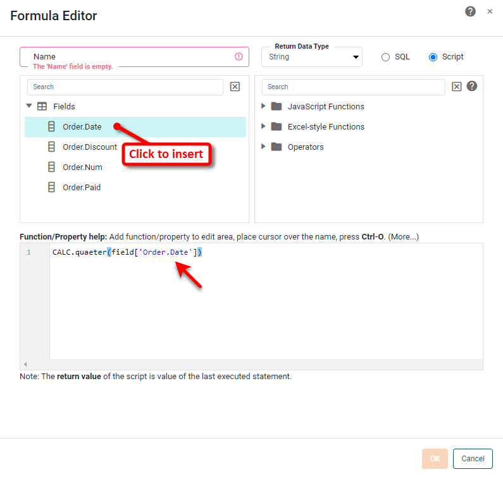Click the Fields table icon
The image size is (503, 479).
tap(42, 107)
